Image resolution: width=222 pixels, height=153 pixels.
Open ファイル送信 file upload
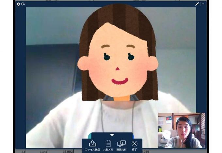[93, 146]
